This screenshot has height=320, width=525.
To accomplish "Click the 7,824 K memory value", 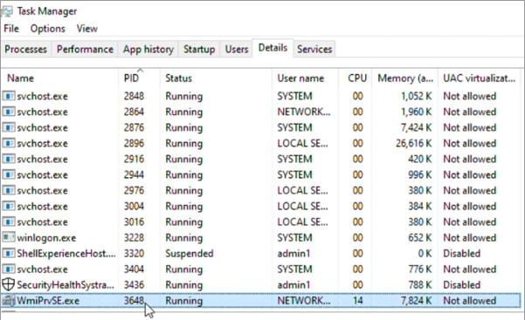I will (x=417, y=300).
